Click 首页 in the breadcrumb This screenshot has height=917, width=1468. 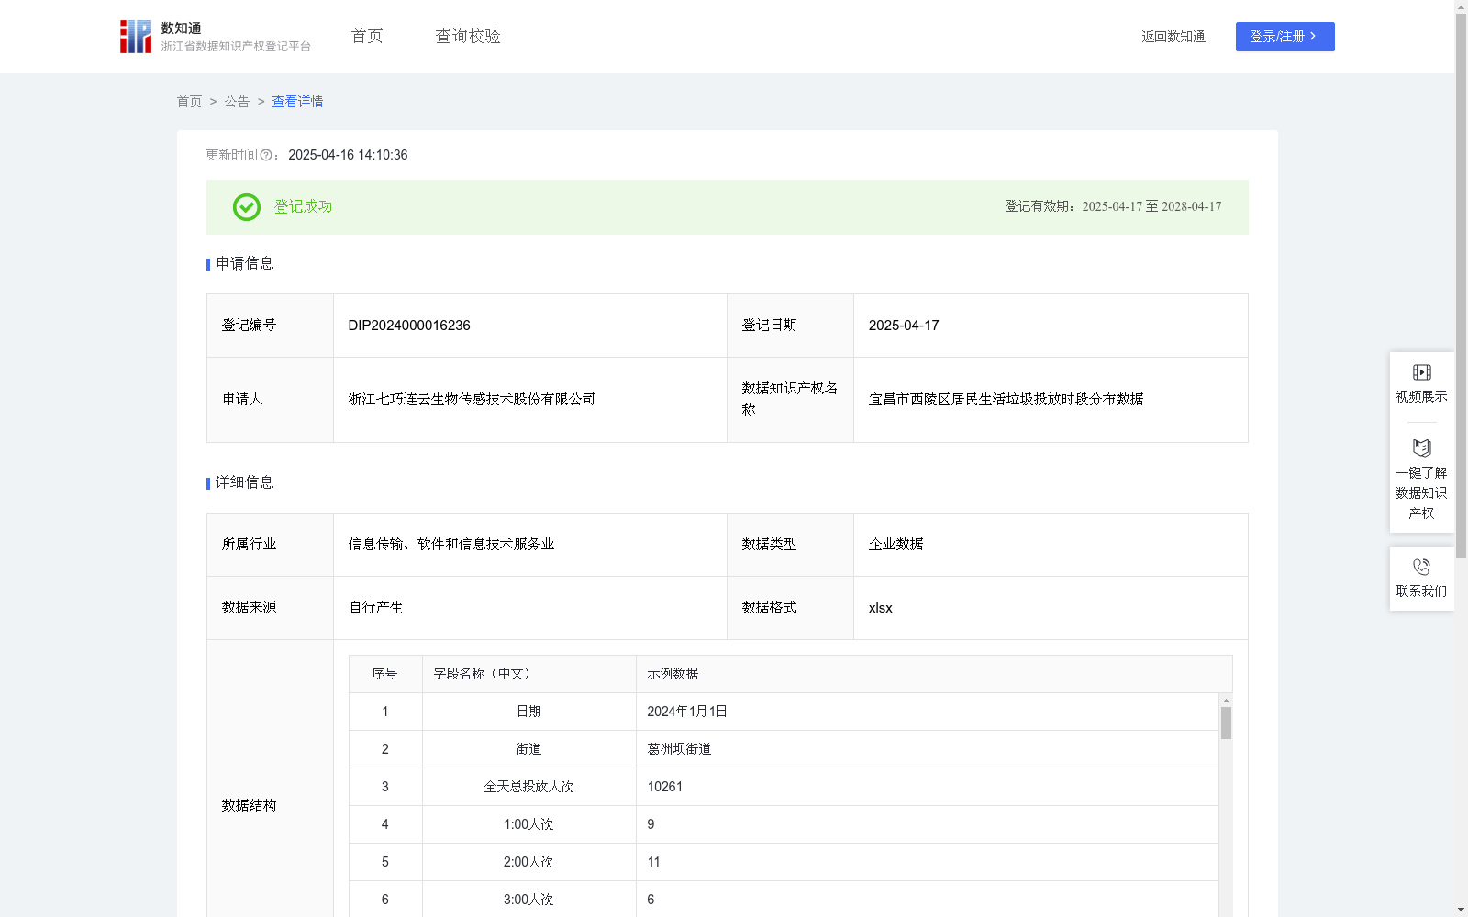pyautogui.click(x=189, y=102)
